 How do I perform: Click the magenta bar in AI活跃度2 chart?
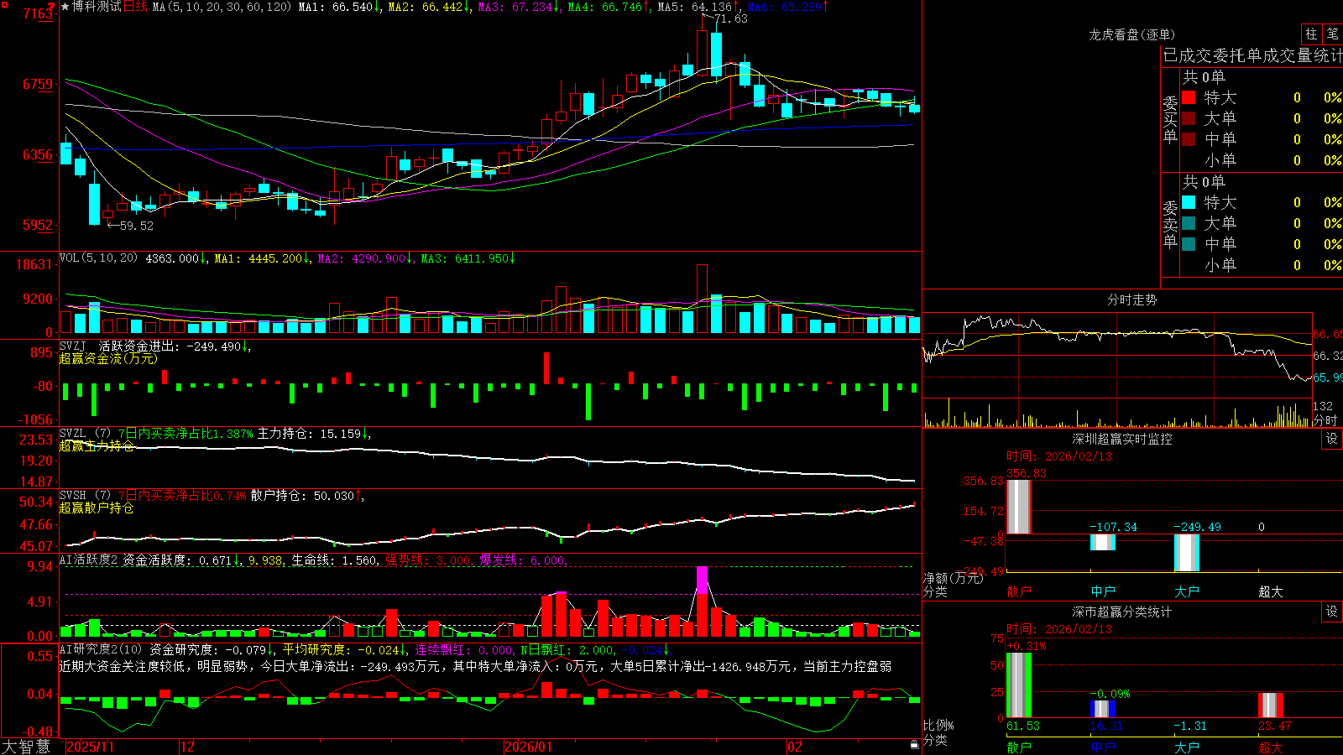702,580
